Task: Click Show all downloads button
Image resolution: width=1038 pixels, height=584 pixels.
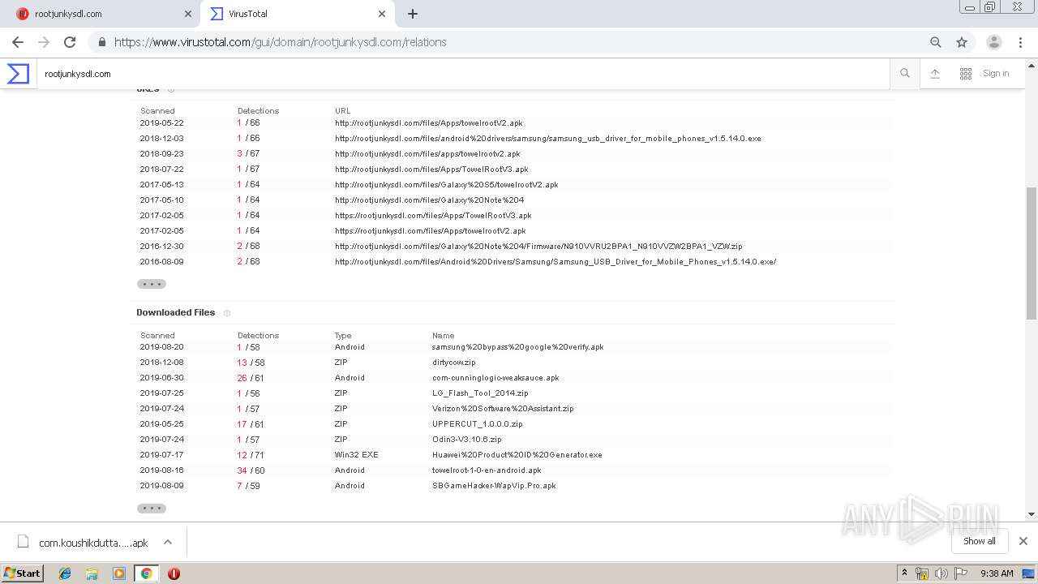Action: pos(980,541)
